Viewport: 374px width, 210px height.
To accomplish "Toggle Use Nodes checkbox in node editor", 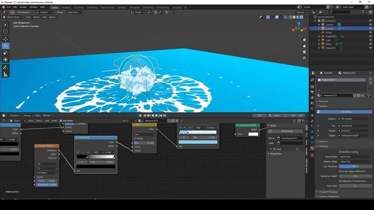I will (61, 121).
